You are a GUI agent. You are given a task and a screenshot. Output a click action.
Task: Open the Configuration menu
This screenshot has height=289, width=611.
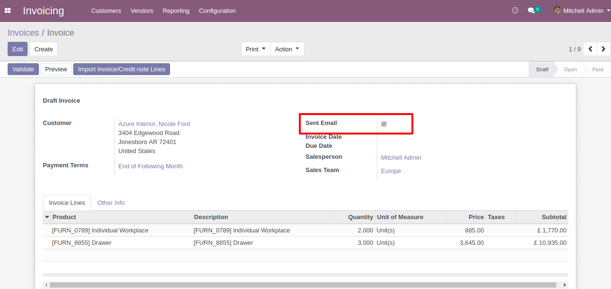[217, 10]
